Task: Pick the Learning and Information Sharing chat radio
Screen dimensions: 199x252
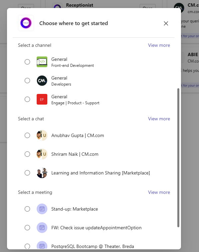Action: click(x=27, y=173)
